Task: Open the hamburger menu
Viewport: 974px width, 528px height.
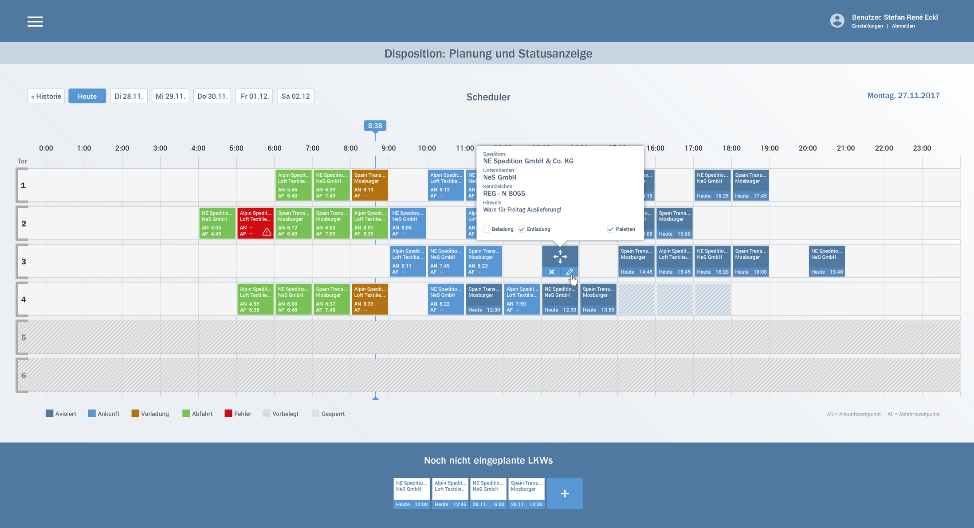Action: tap(35, 21)
